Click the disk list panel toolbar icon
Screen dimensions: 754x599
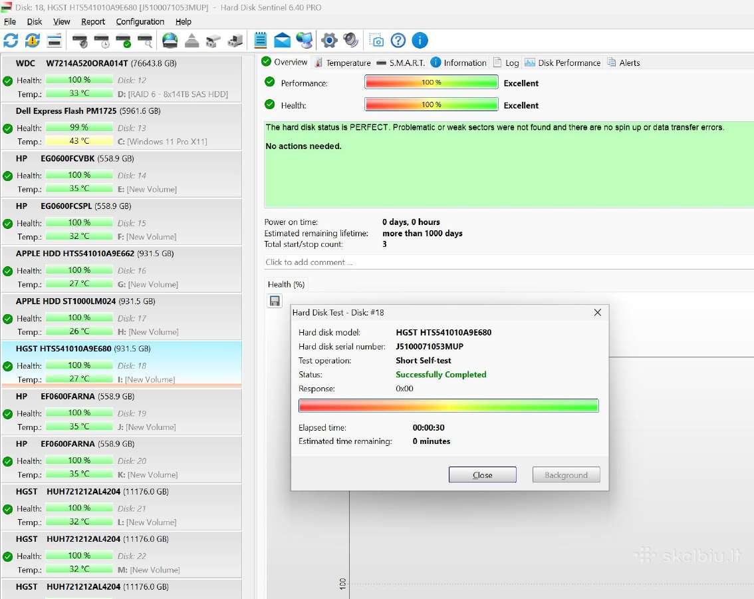coord(55,41)
